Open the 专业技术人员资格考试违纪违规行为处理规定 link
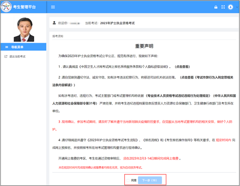 click(x=178, y=96)
